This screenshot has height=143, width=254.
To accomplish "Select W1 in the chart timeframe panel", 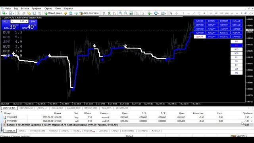I will coord(237,69).
